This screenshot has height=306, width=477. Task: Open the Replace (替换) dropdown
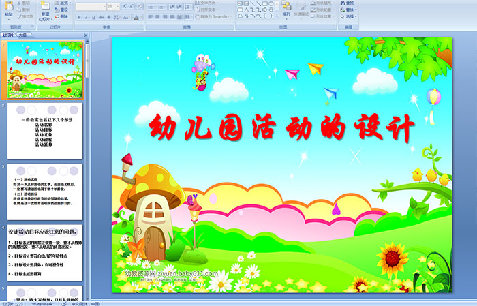coord(349,10)
